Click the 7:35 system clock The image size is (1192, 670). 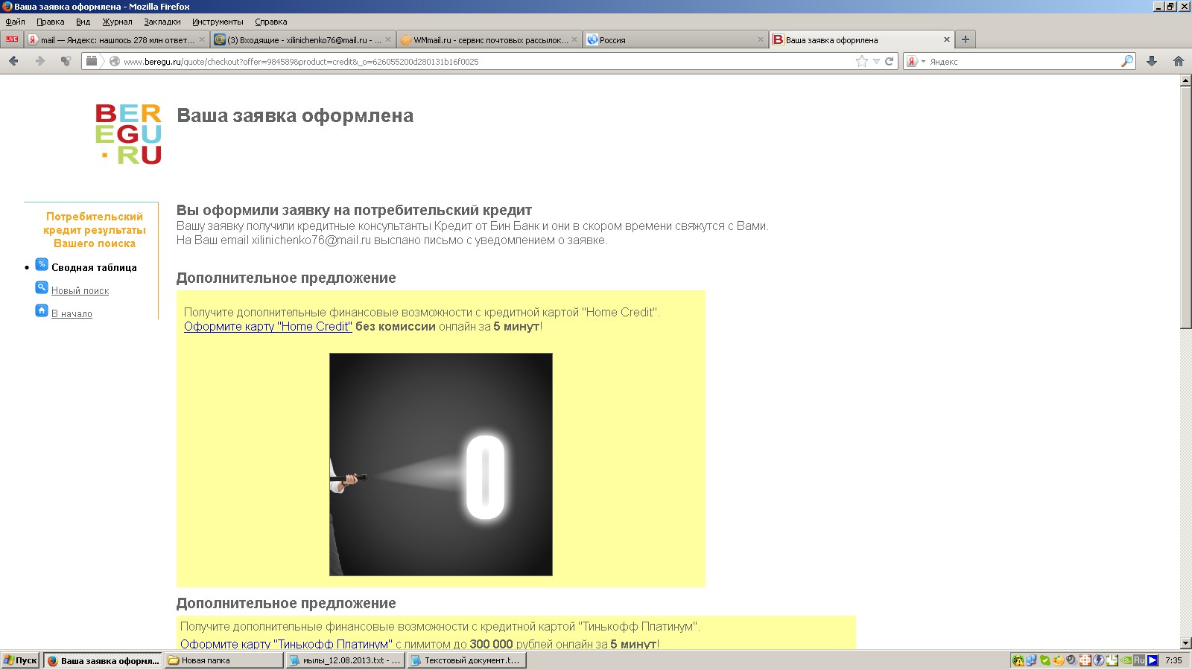point(1173,660)
